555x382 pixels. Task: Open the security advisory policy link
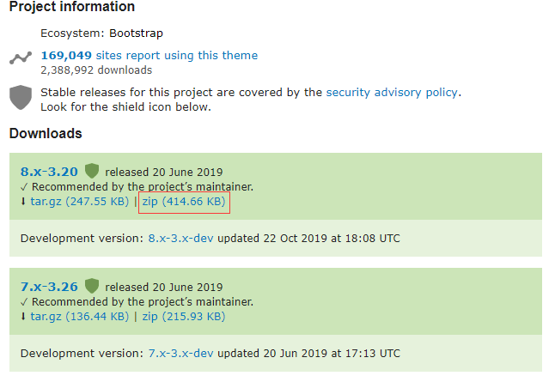coord(393,92)
